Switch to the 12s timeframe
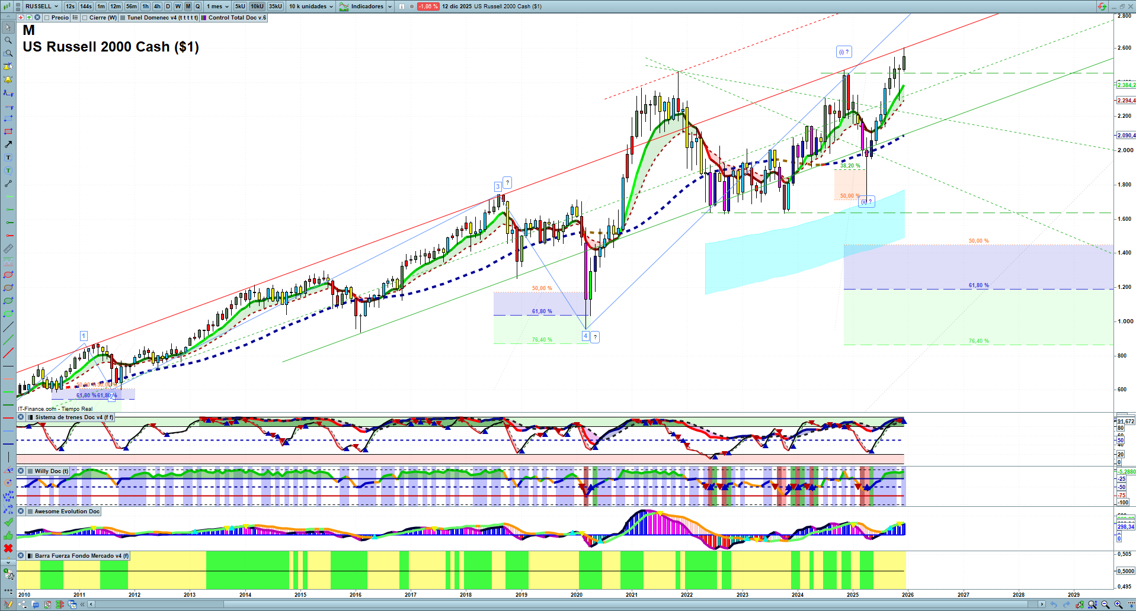The height and width of the screenshot is (611, 1136). 70,7
